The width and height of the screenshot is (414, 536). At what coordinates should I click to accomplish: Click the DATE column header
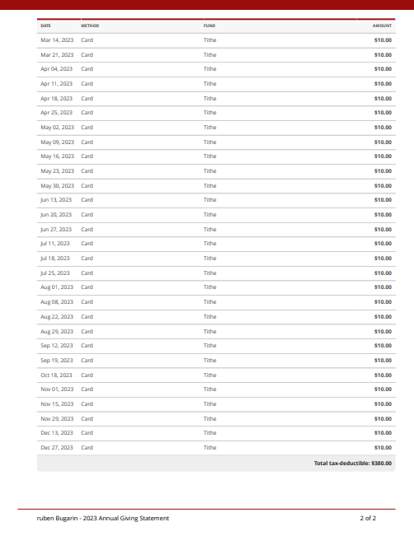[45, 26]
